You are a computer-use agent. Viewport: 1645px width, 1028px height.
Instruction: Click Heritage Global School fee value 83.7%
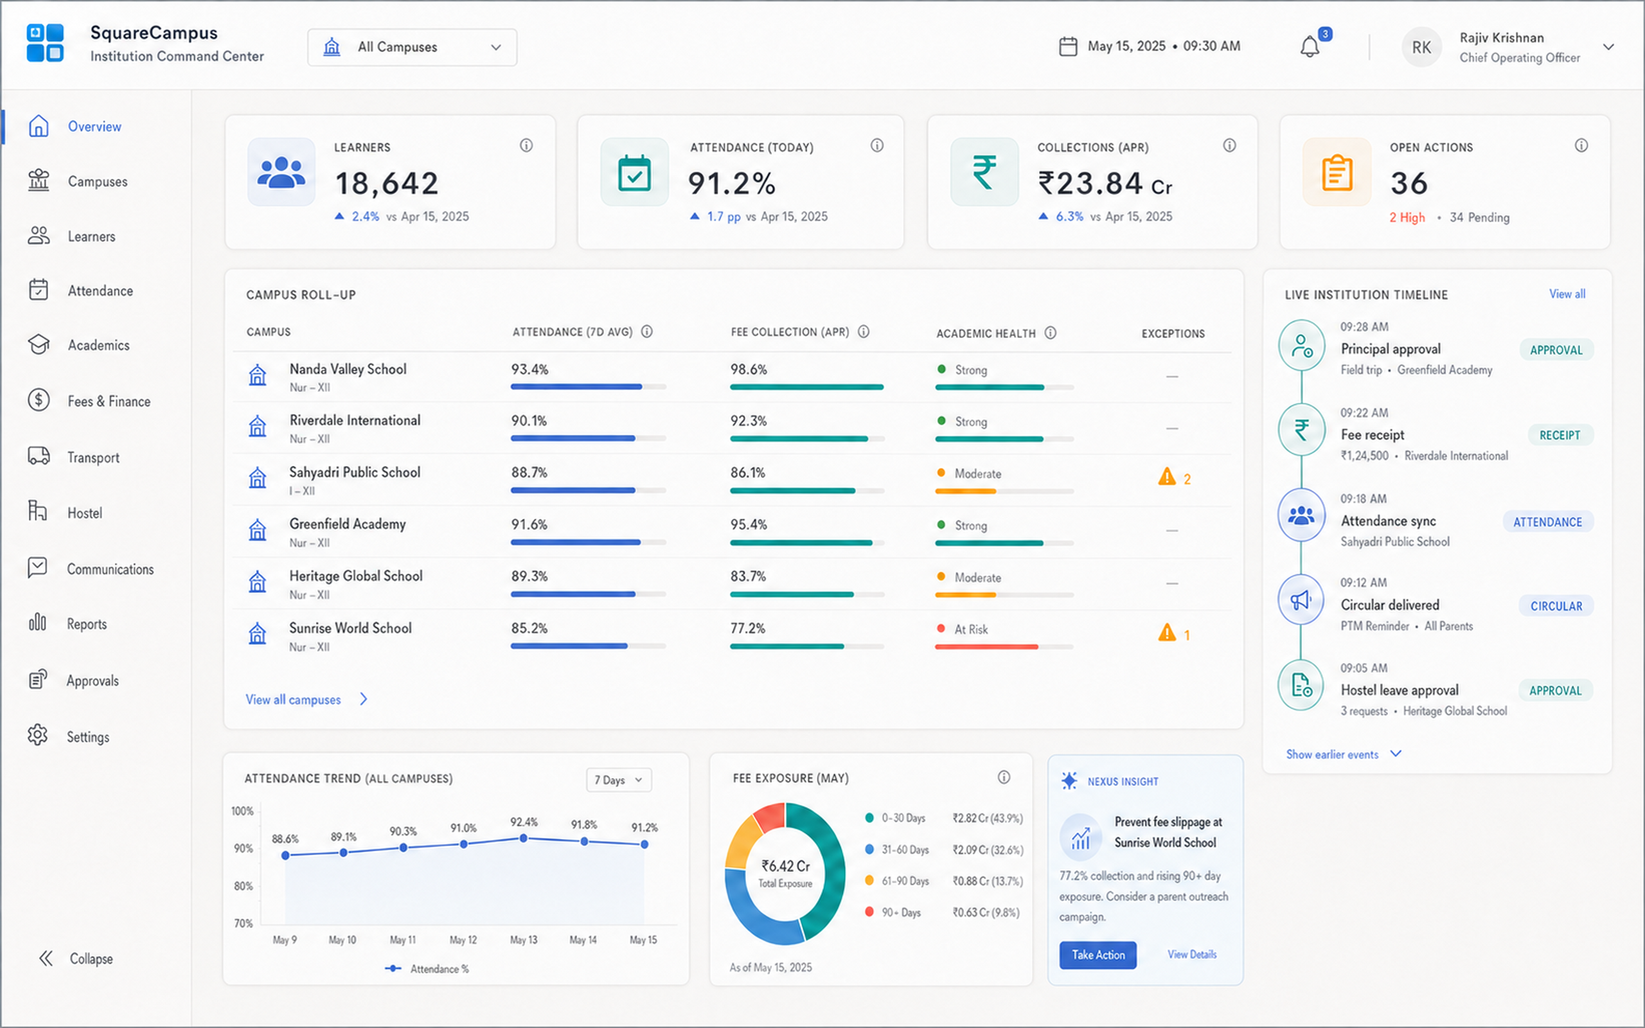point(748,576)
